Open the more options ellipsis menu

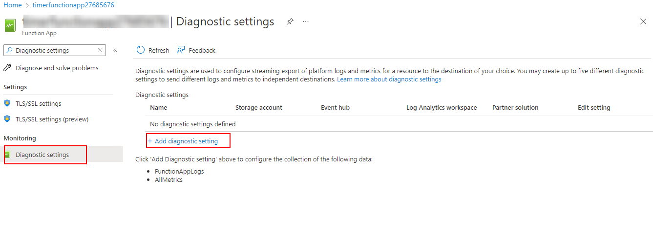[x=306, y=21]
